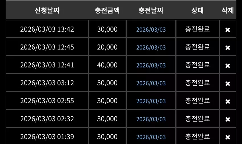
Task: Delete the 03:12 charge record
Action: click(228, 83)
